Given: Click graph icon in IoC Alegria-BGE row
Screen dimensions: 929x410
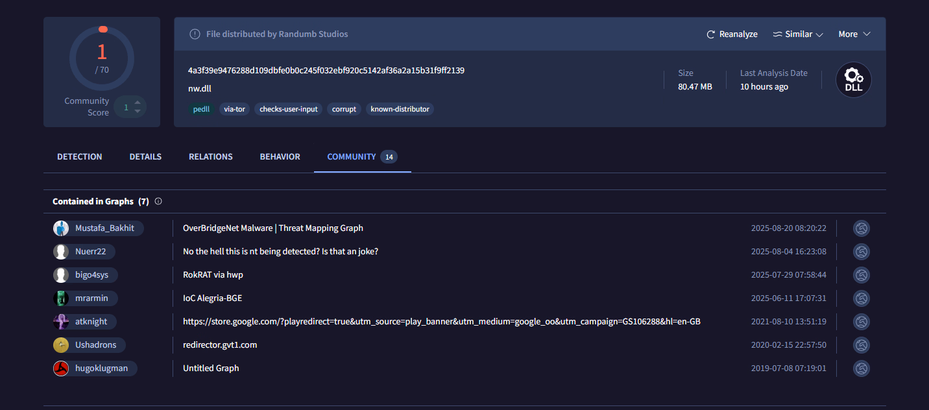Looking at the screenshot, I should [861, 298].
